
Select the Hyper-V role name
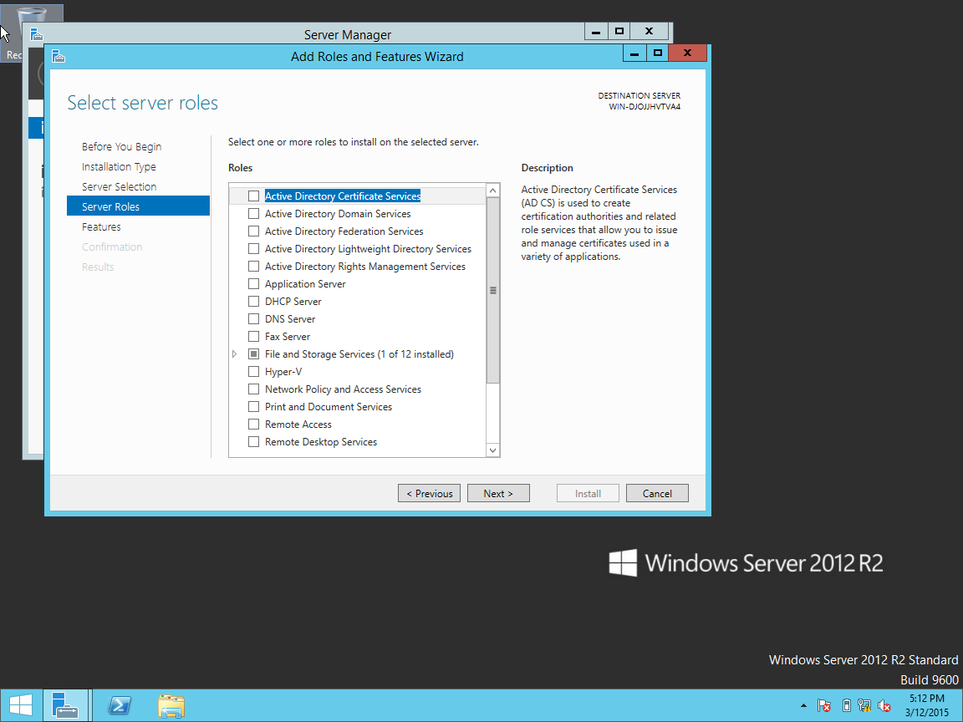(283, 371)
